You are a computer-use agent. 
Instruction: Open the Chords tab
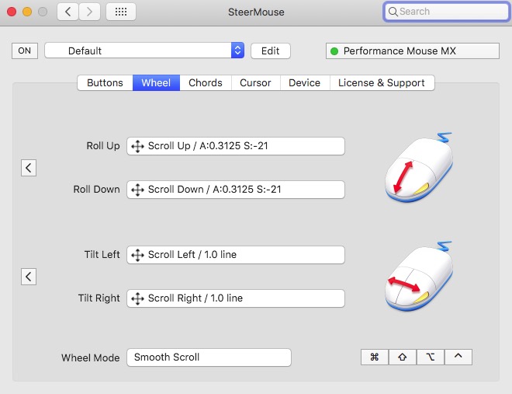point(206,82)
